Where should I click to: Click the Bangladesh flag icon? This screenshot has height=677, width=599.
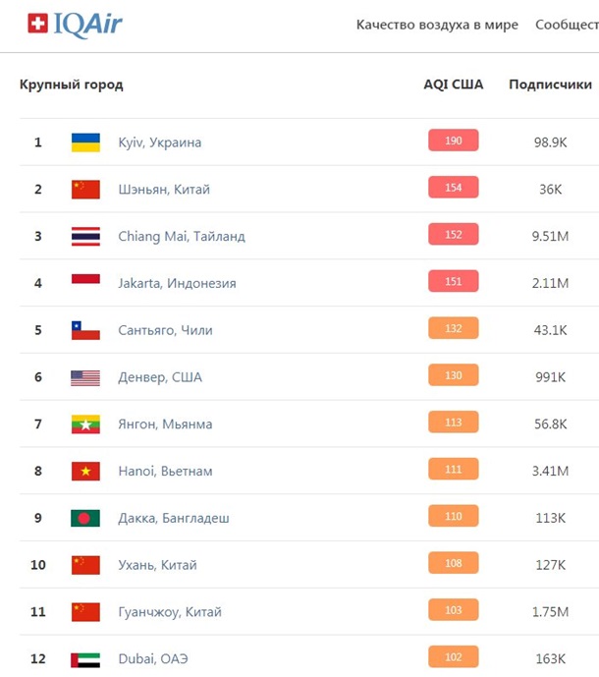(85, 518)
